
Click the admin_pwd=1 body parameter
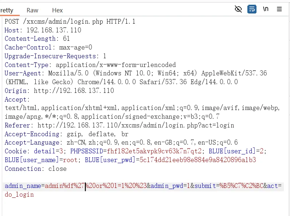171,186
